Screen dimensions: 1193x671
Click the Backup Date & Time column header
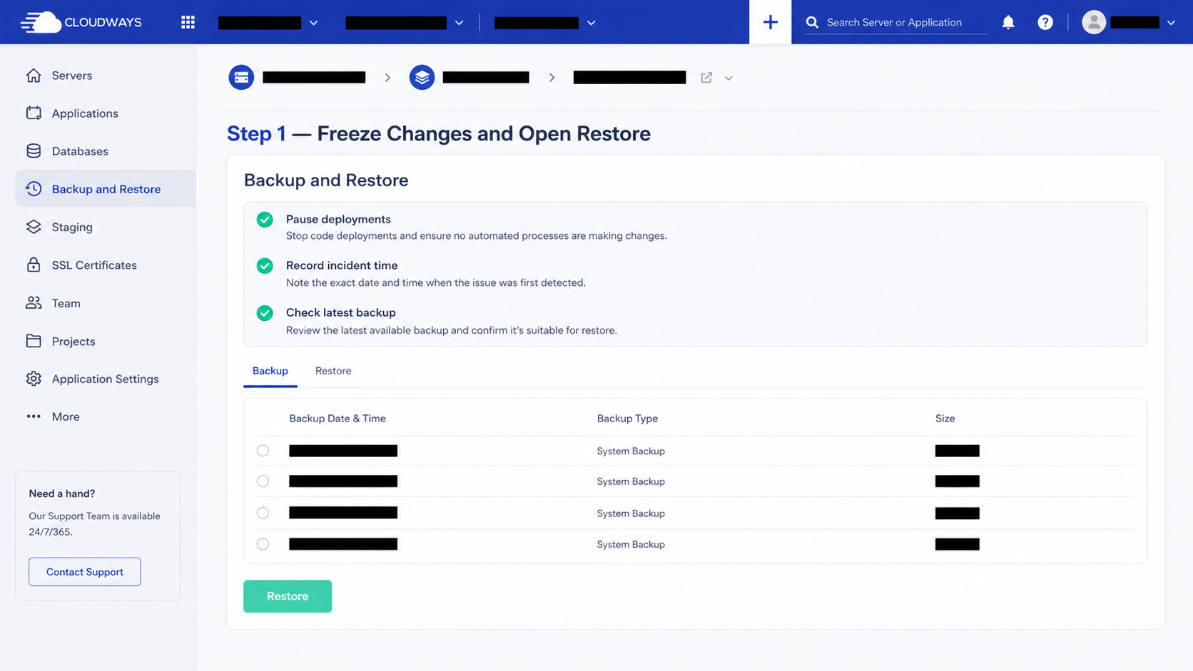(x=337, y=419)
